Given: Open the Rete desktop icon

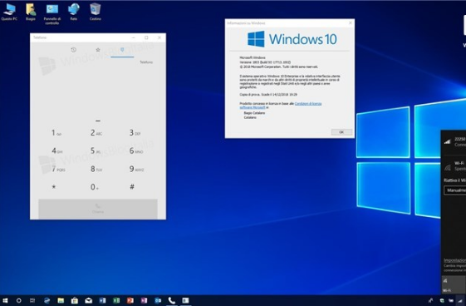Looking at the screenshot, I should 74,12.
